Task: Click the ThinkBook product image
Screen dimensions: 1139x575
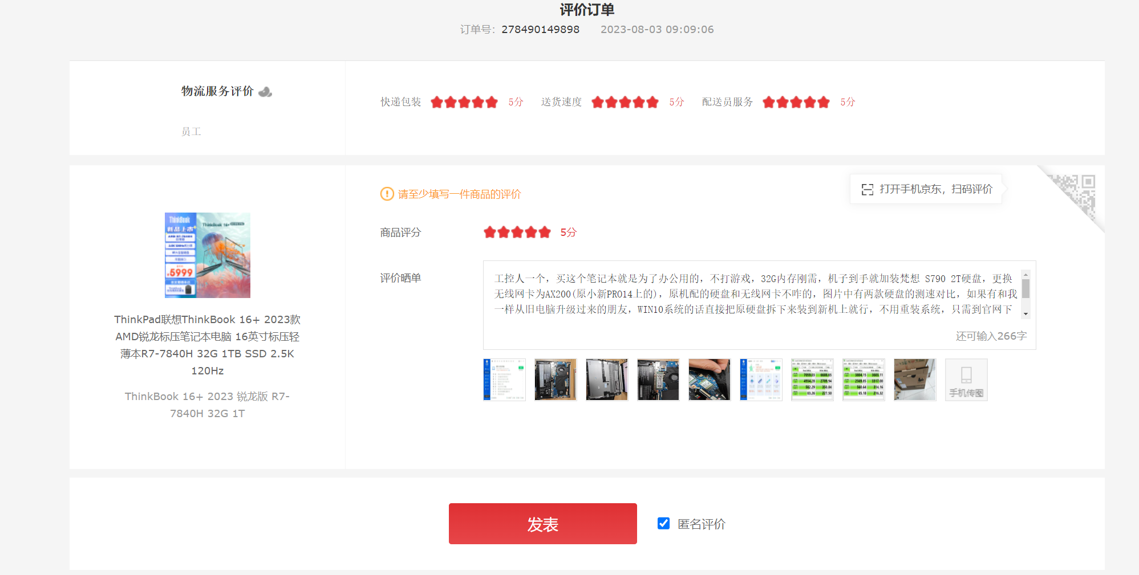Action: coord(208,255)
